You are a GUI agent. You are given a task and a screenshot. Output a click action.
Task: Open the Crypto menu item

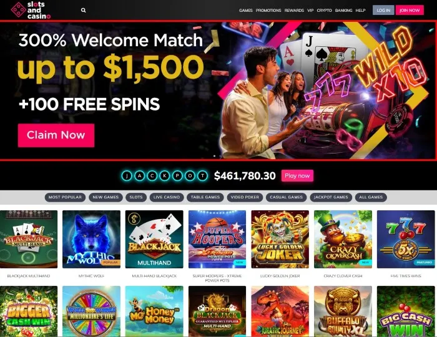click(x=324, y=11)
